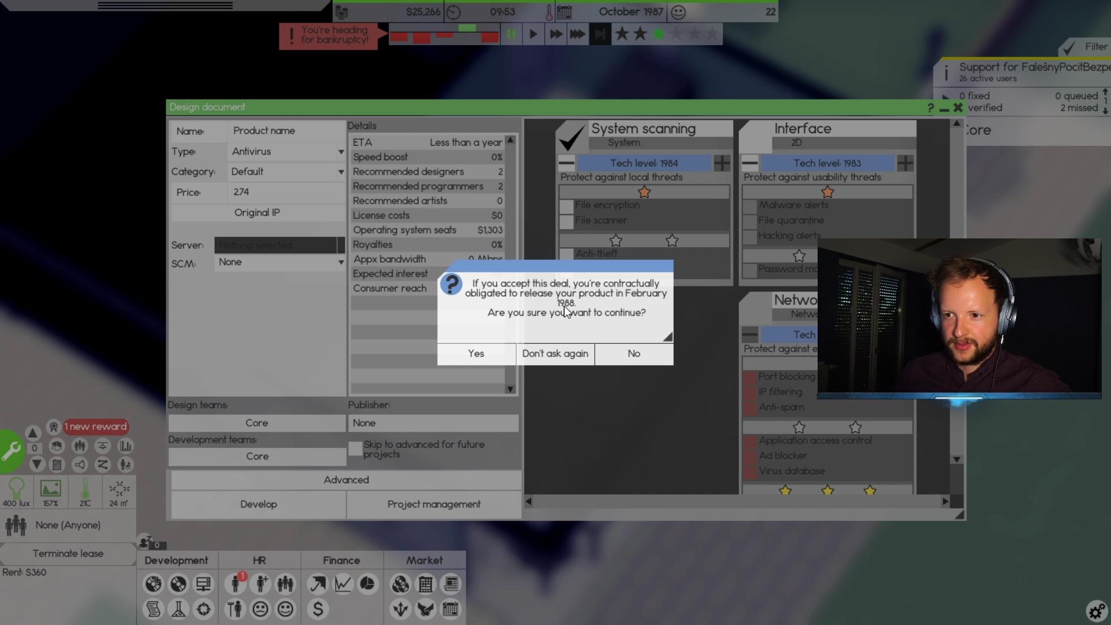The height and width of the screenshot is (625, 1111).
Task: Open the released products disc icon
Action: click(178, 584)
